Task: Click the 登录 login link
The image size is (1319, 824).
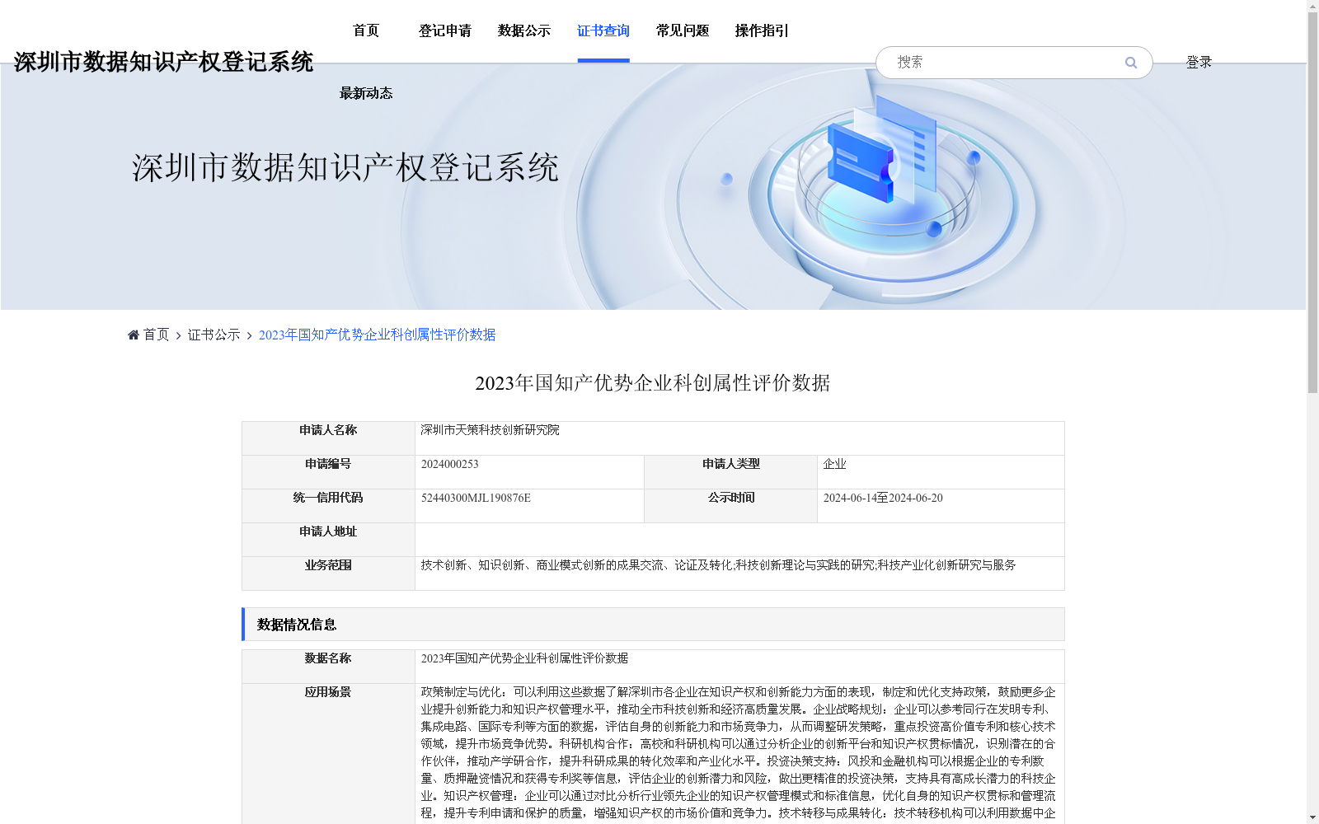Action: click(1199, 63)
